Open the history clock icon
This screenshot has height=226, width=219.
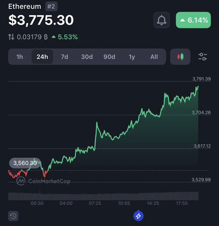point(13,216)
